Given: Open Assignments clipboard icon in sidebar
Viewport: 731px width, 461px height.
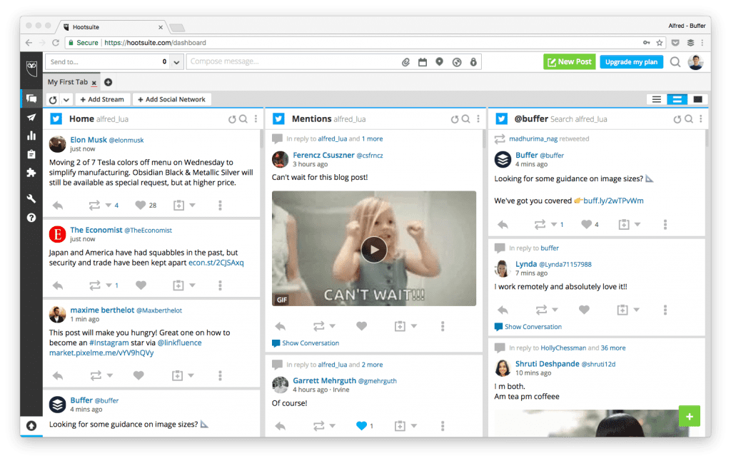Looking at the screenshot, I should pos(31,154).
